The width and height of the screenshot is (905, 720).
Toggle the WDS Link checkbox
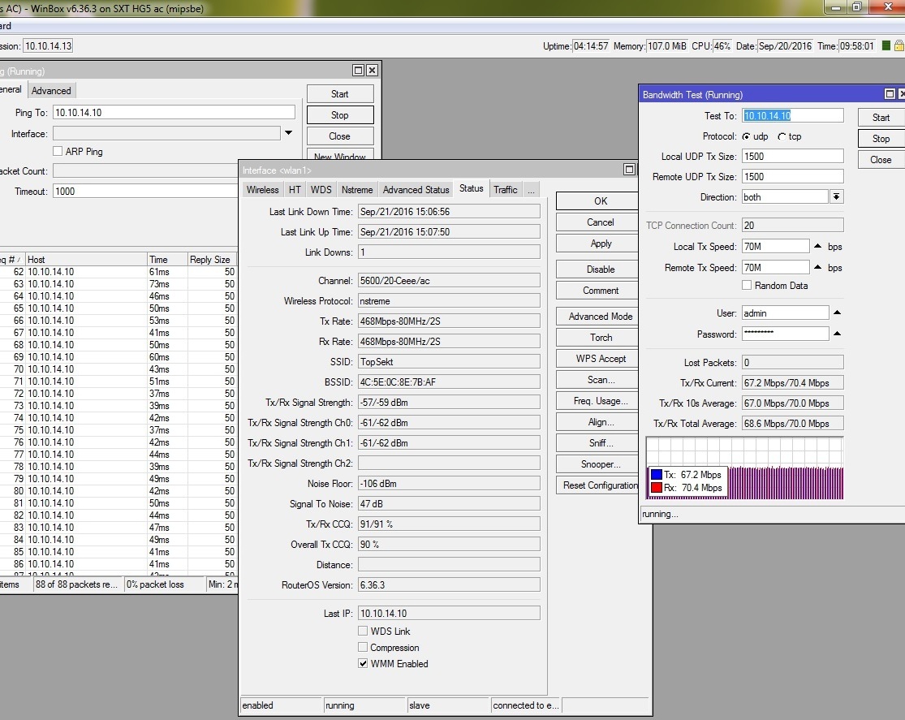363,631
